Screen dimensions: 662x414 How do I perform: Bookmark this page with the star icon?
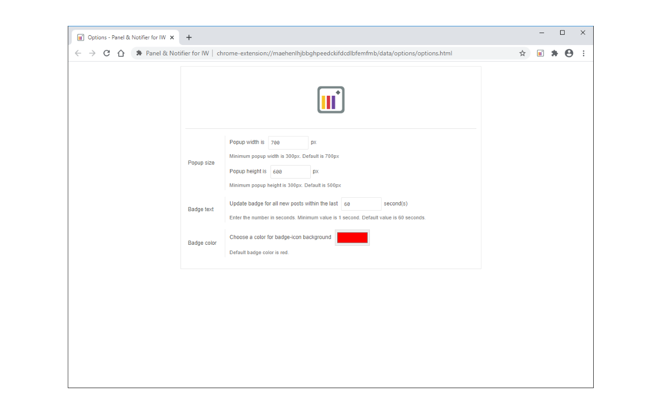522,53
